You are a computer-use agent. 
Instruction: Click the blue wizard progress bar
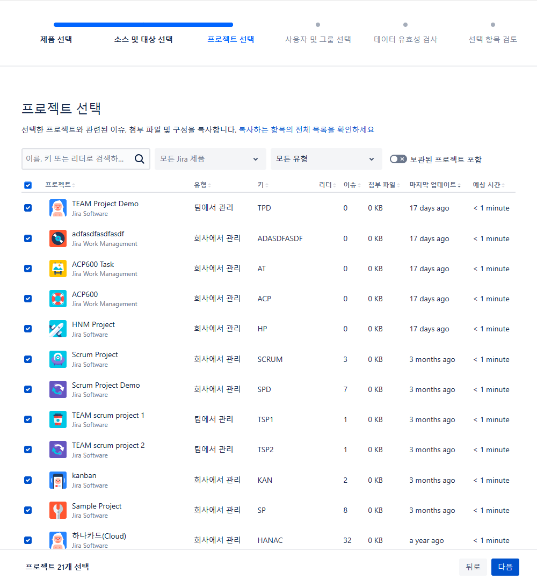[x=143, y=25]
